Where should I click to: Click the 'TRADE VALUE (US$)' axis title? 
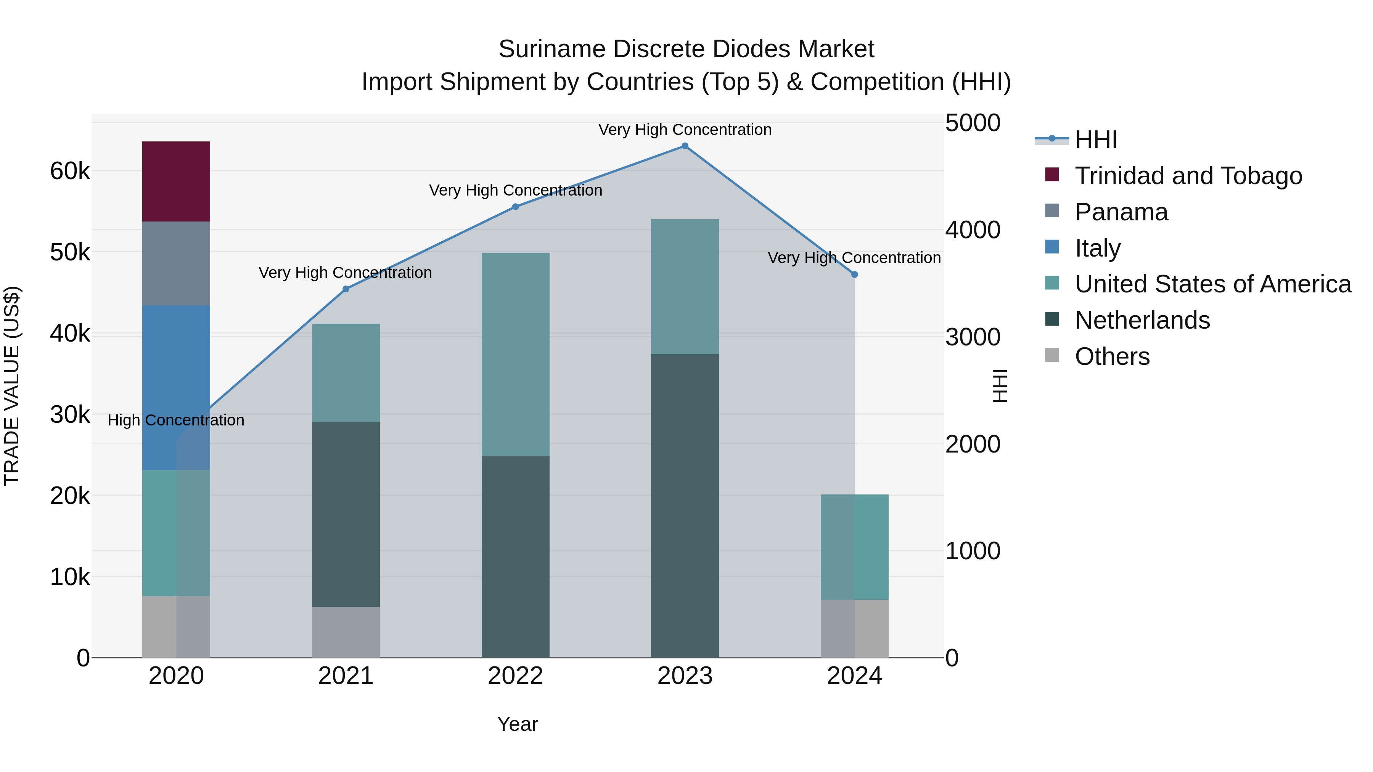(x=12, y=386)
